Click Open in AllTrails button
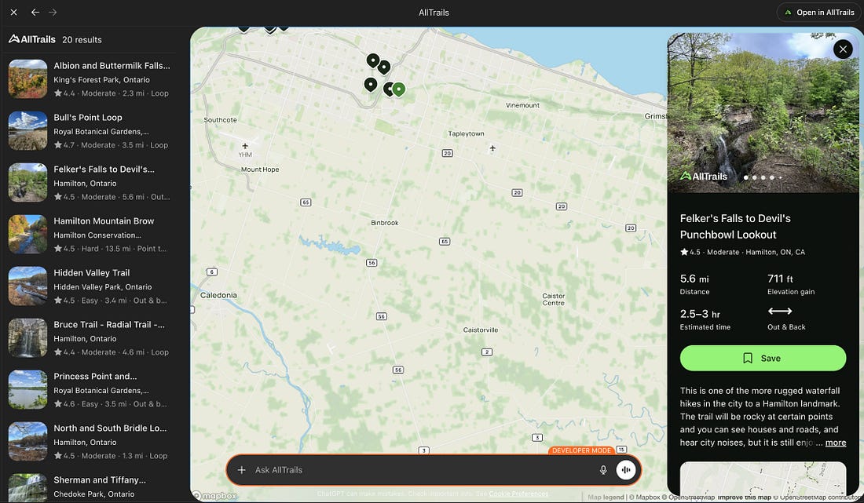The height and width of the screenshot is (503, 864). [818, 12]
